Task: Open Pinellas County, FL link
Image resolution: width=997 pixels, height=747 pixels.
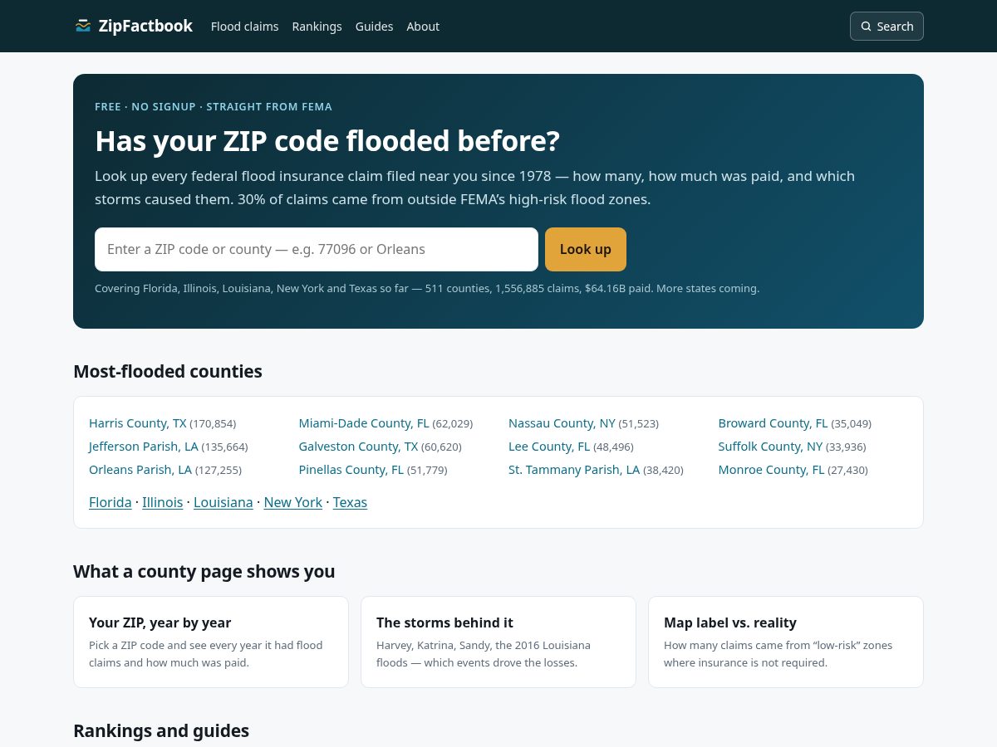Action: 351,470
